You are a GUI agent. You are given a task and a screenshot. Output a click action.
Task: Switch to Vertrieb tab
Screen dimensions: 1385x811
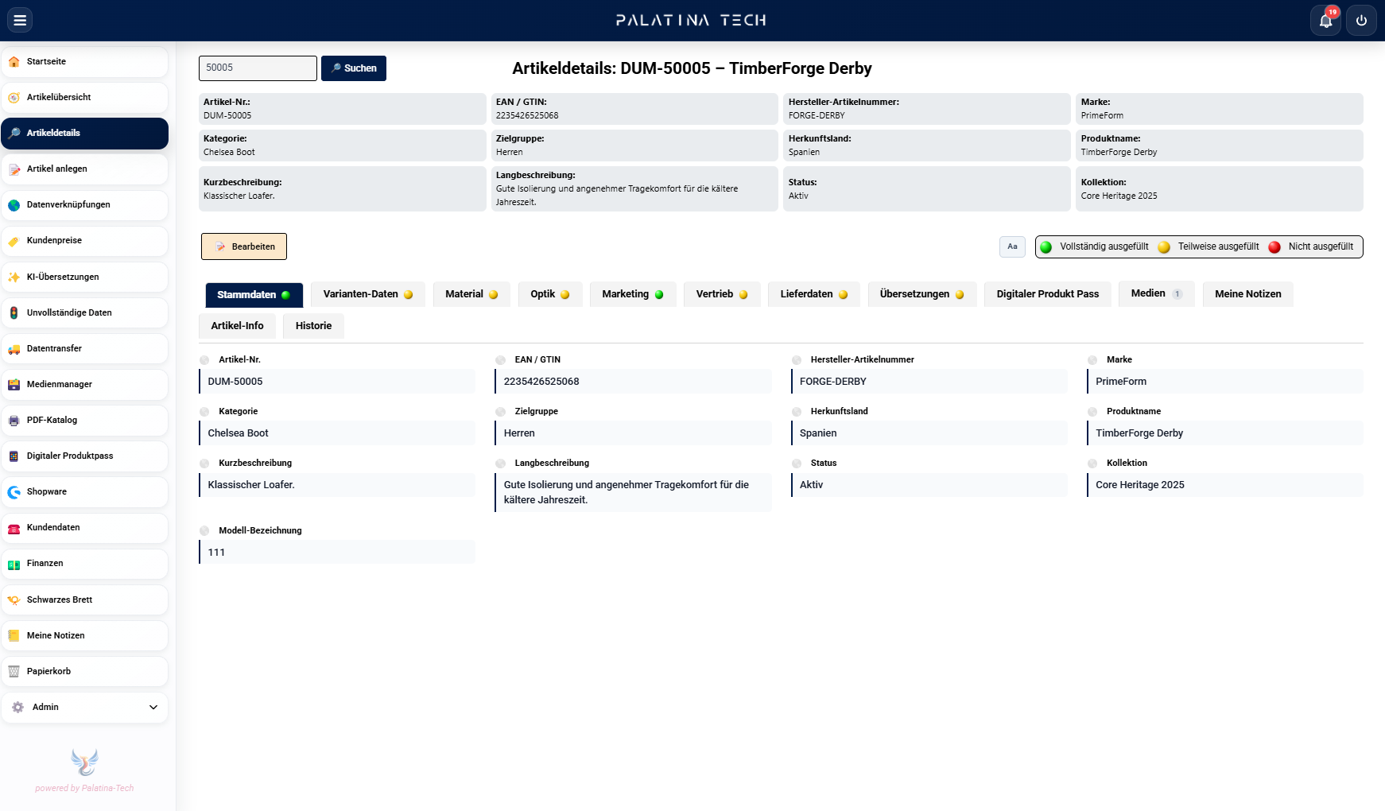pyautogui.click(x=722, y=294)
